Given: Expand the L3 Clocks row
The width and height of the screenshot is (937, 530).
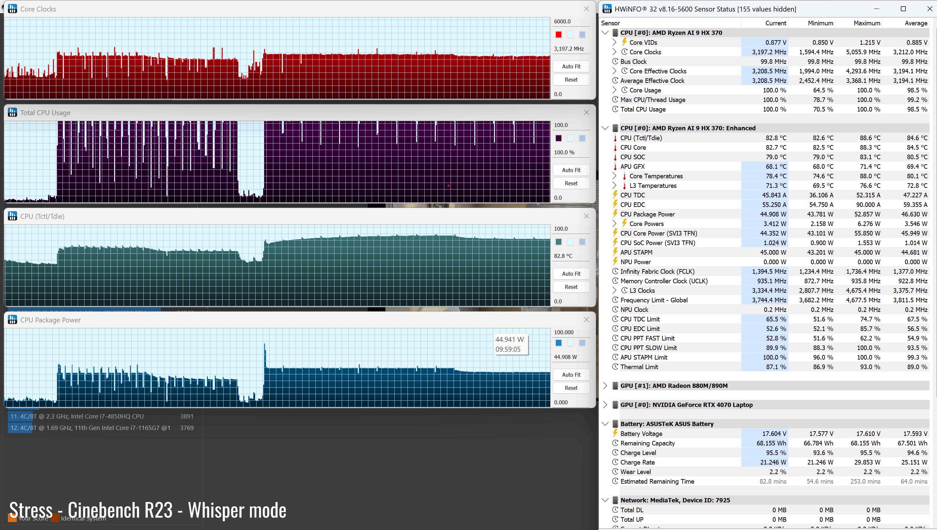Looking at the screenshot, I should pyautogui.click(x=615, y=290).
